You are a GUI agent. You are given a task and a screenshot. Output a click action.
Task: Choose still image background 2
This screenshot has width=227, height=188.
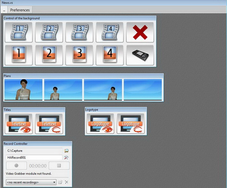click(x=49, y=55)
